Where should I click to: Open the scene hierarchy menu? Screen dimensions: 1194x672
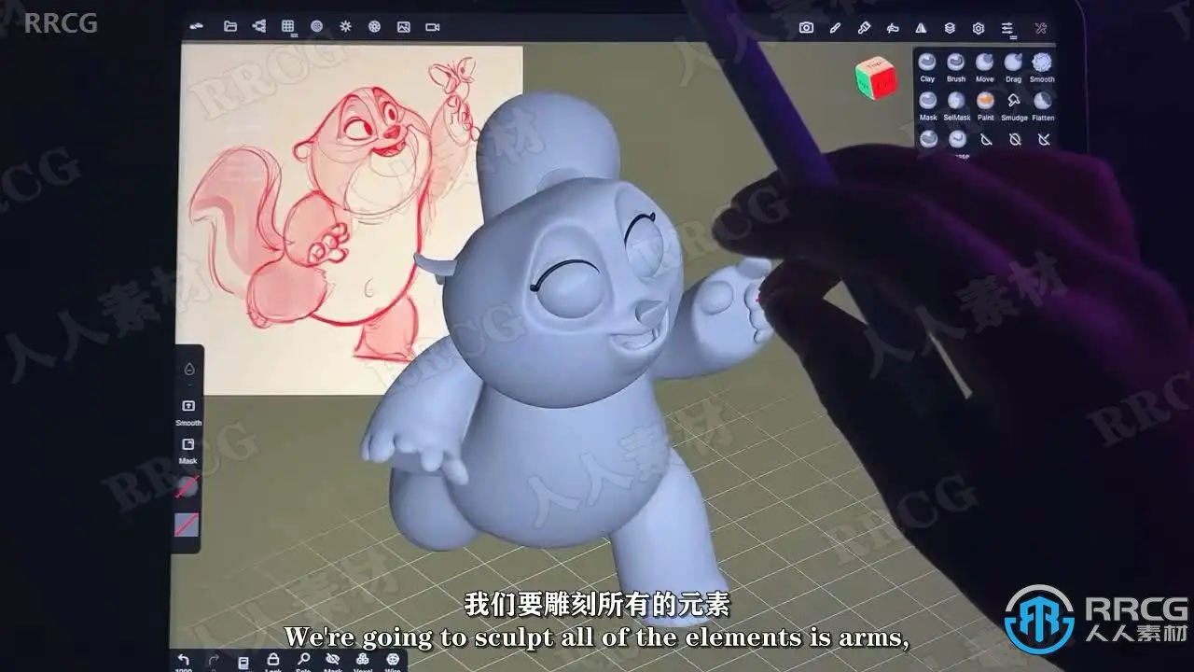tap(259, 27)
